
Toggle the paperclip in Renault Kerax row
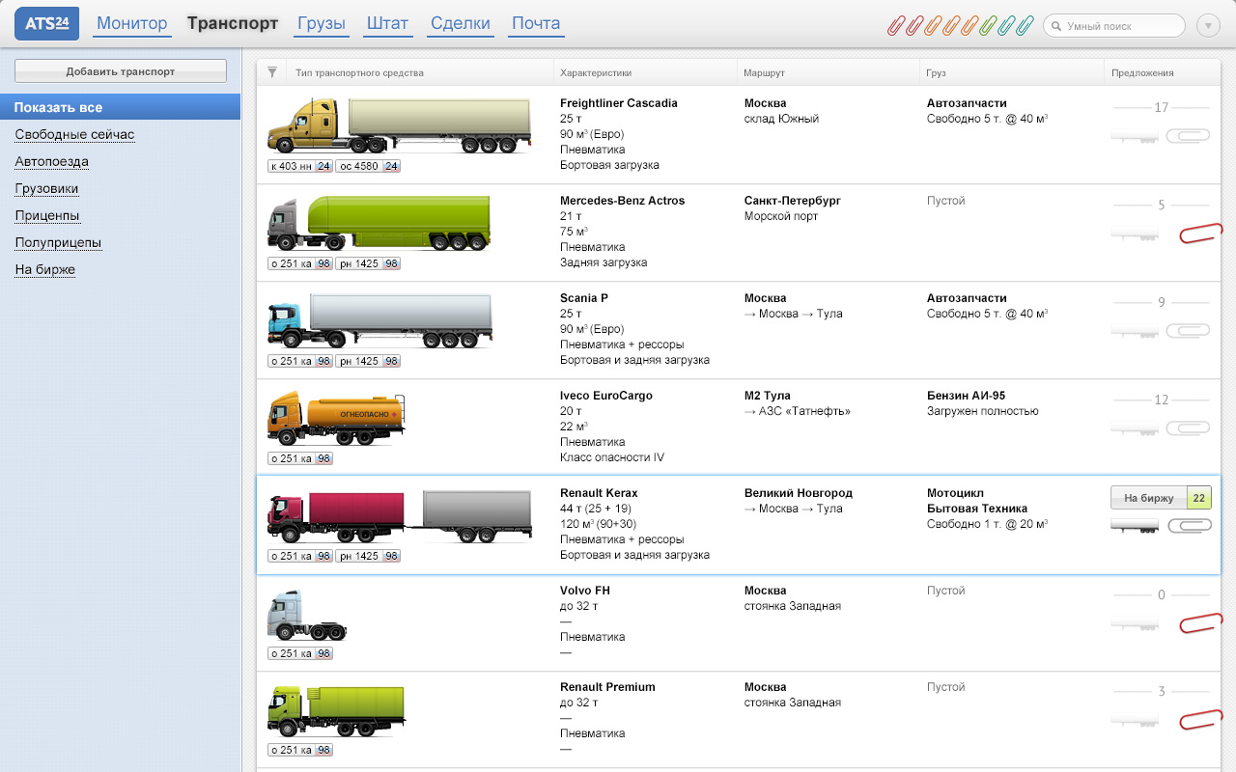1189,526
